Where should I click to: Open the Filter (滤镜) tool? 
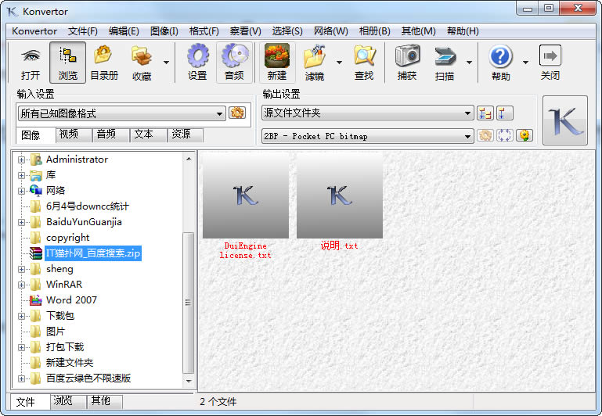315,63
